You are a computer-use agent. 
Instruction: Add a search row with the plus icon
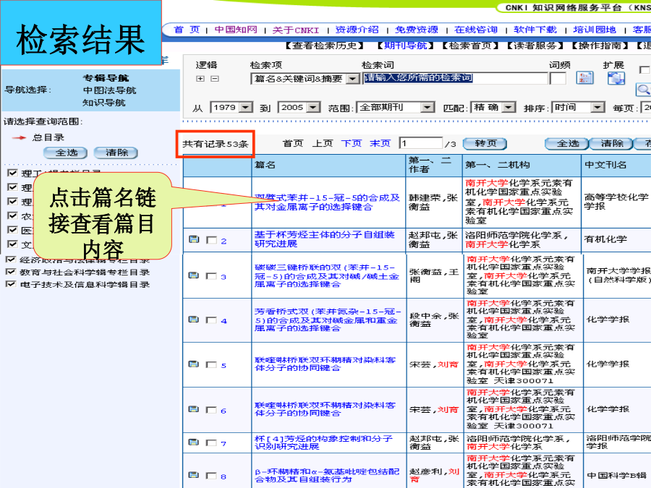click(x=200, y=78)
